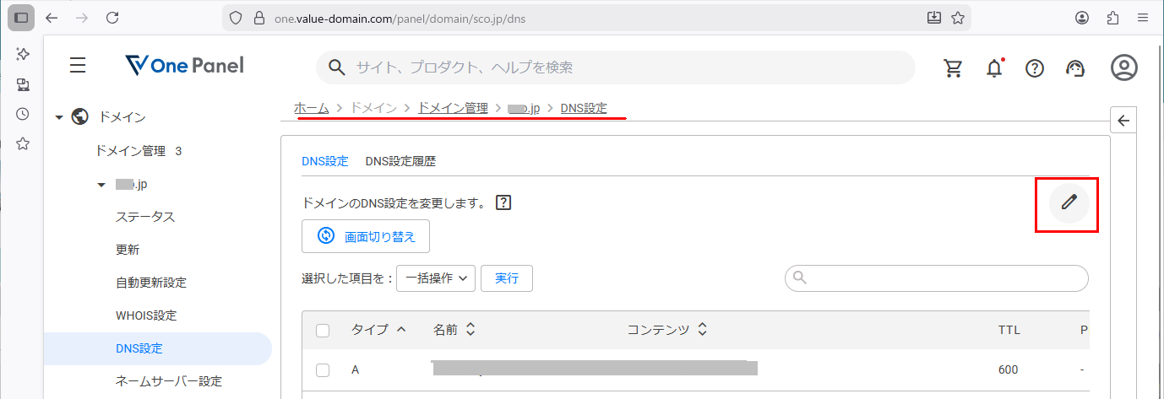Sort the table by コンテンツ column
The image size is (1164, 399).
point(666,330)
